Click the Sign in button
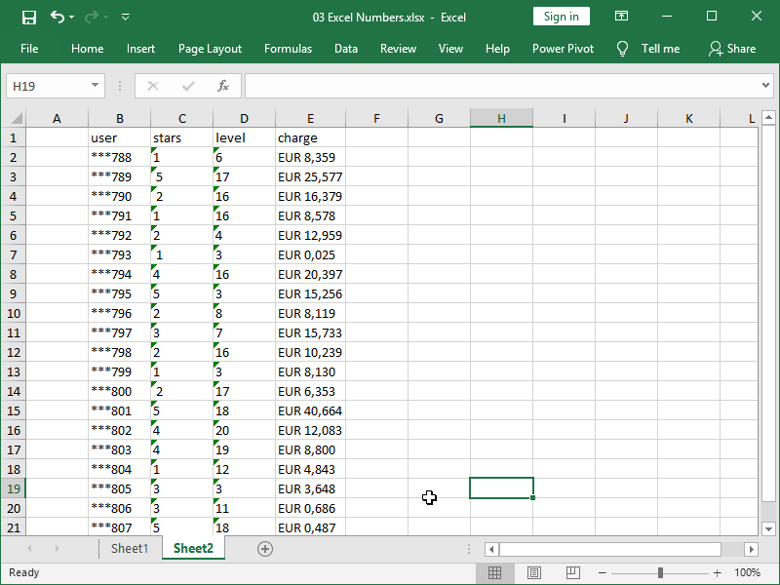This screenshot has height=585, width=780. point(561,16)
